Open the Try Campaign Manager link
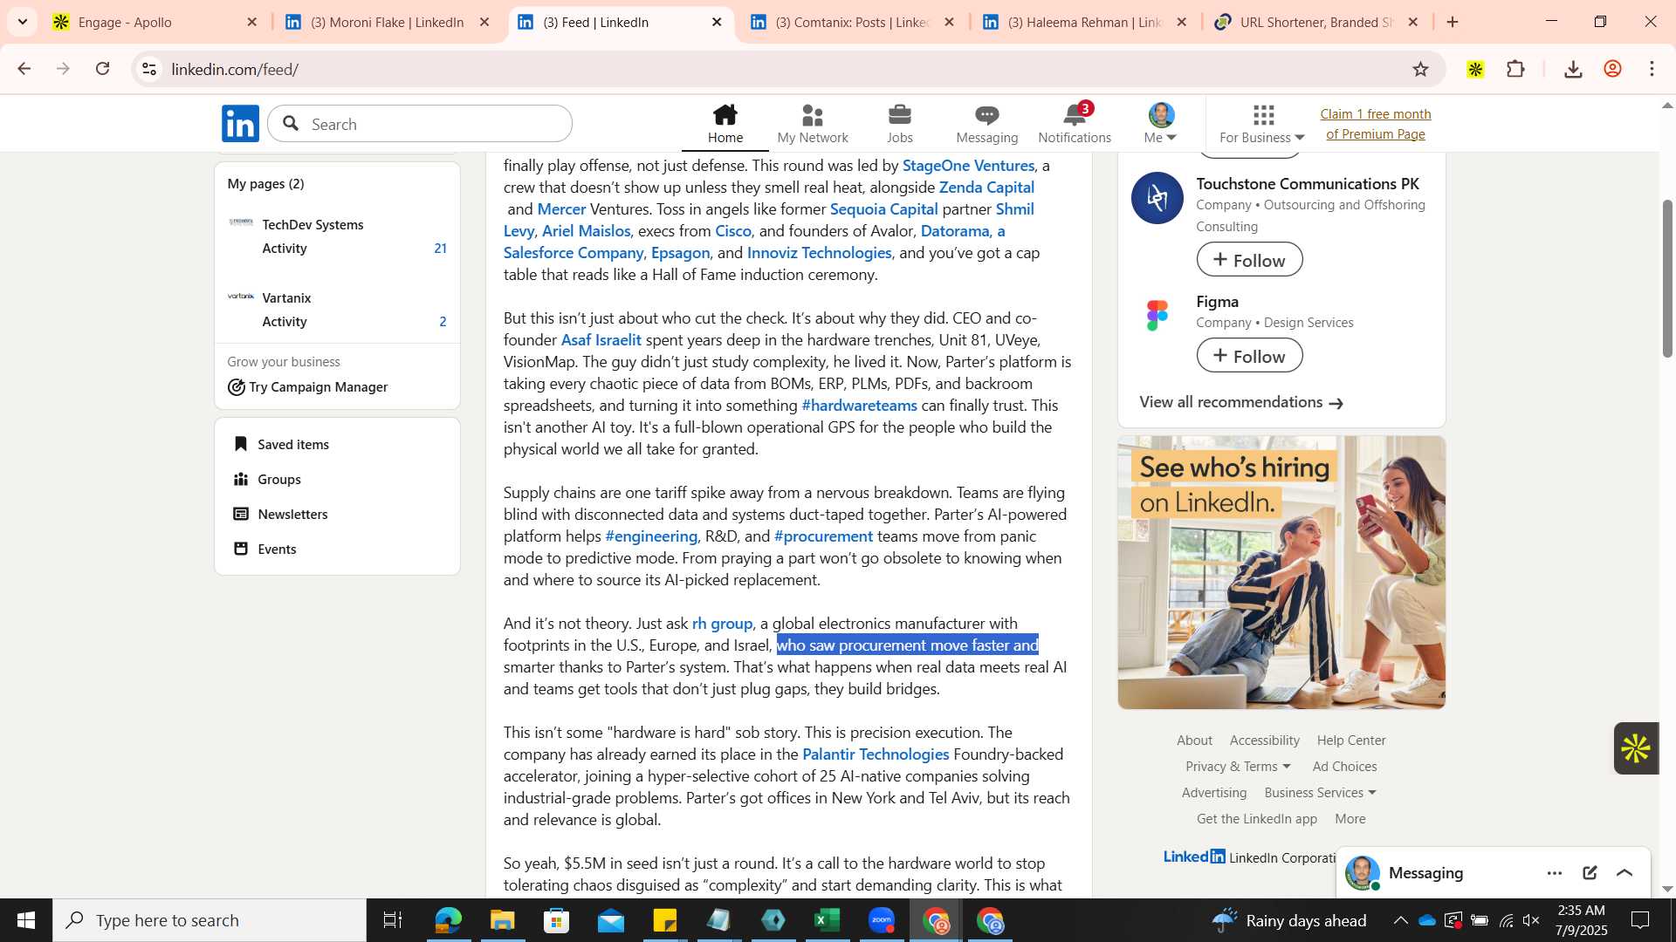This screenshot has width=1676, height=942. pyautogui.click(x=308, y=386)
